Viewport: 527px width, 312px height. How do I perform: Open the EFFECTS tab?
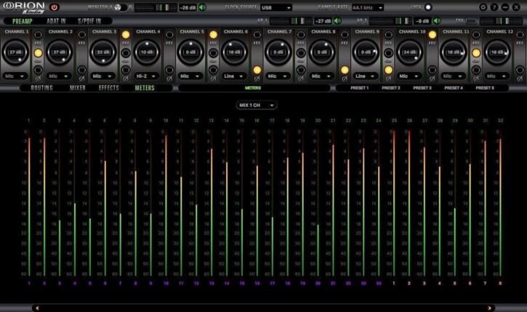click(x=109, y=88)
